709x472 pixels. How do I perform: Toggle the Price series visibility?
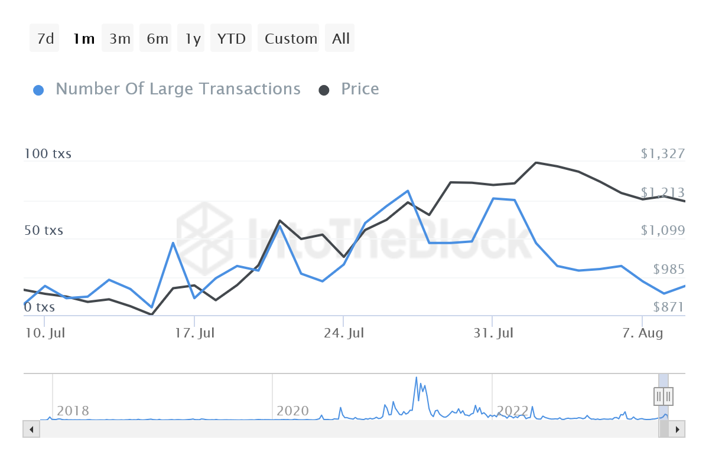click(360, 89)
